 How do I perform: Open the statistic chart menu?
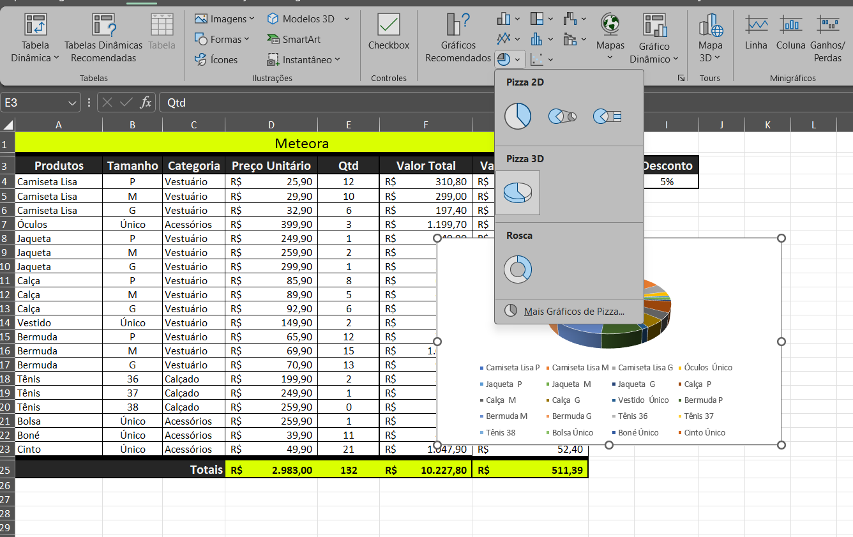tap(541, 39)
